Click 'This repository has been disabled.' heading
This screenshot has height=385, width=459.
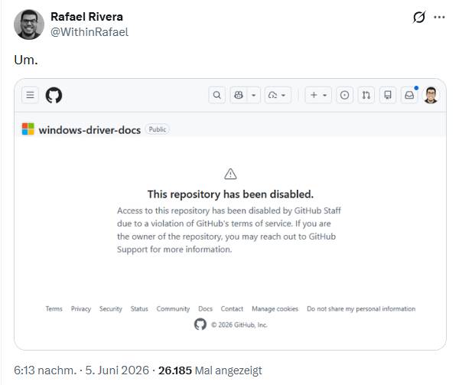pyautogui.click(x=230, y=194)
